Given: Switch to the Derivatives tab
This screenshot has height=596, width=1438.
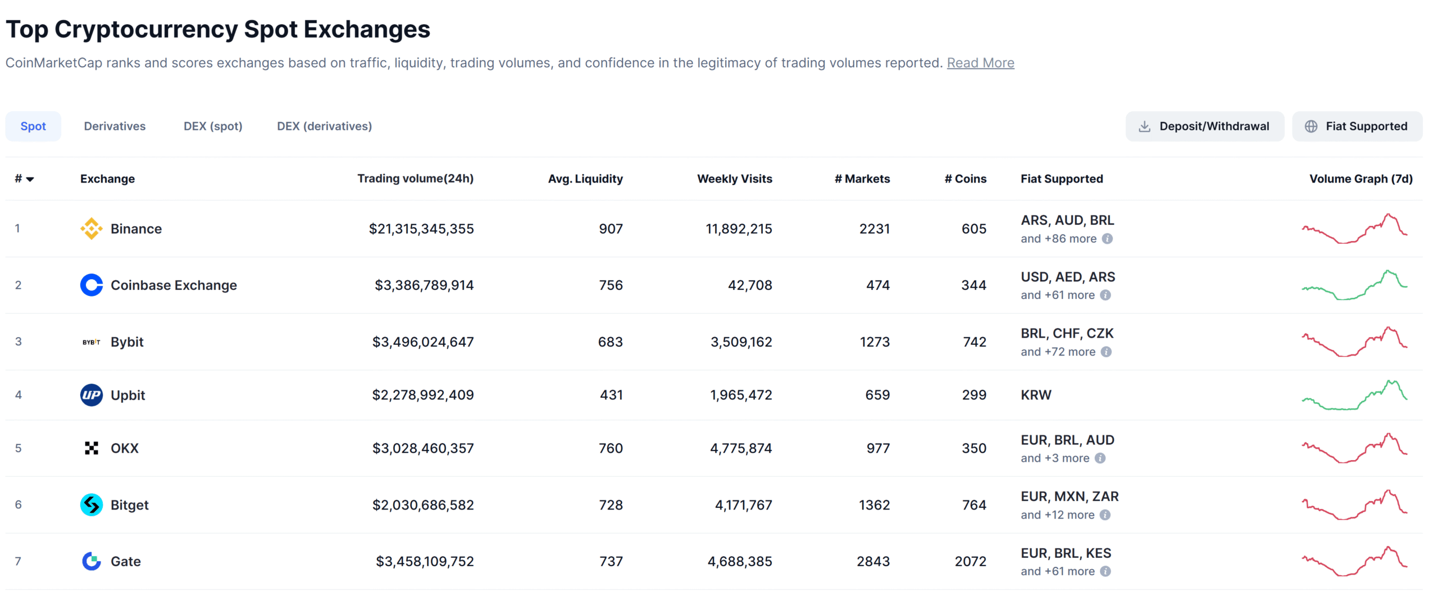Looking at the screenshot, I should tap(115, 126).
